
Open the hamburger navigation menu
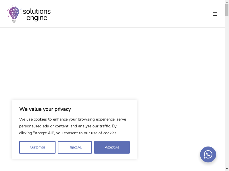click(215, 14)
